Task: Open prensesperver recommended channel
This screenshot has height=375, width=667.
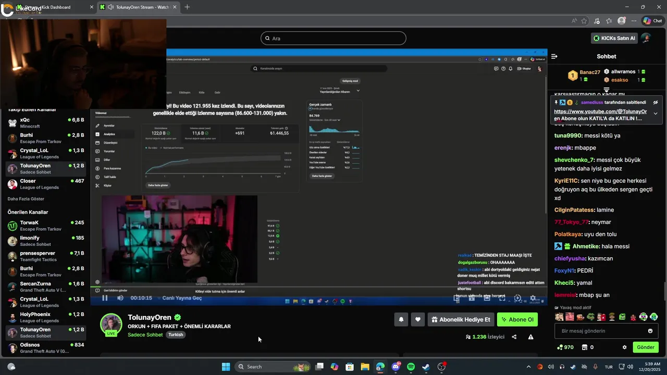Action: pos(46,256)
